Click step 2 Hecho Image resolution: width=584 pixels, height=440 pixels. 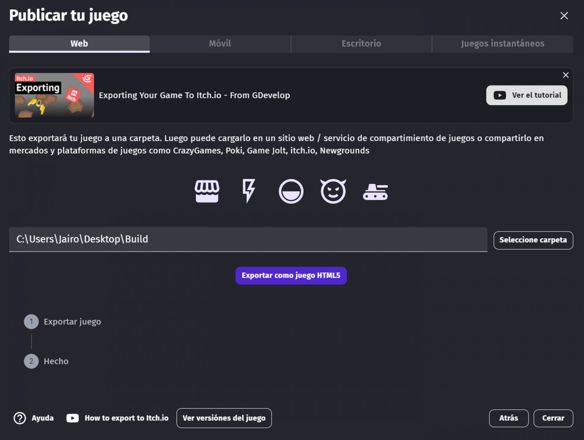pos(46,361)
